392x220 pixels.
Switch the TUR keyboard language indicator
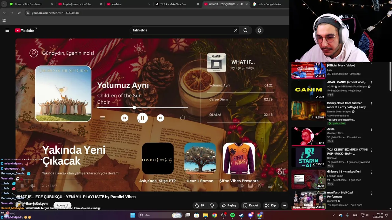355,215
